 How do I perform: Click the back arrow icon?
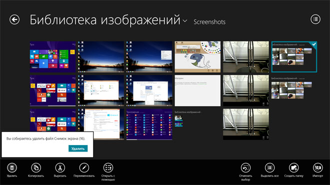(x=14, y=20)
